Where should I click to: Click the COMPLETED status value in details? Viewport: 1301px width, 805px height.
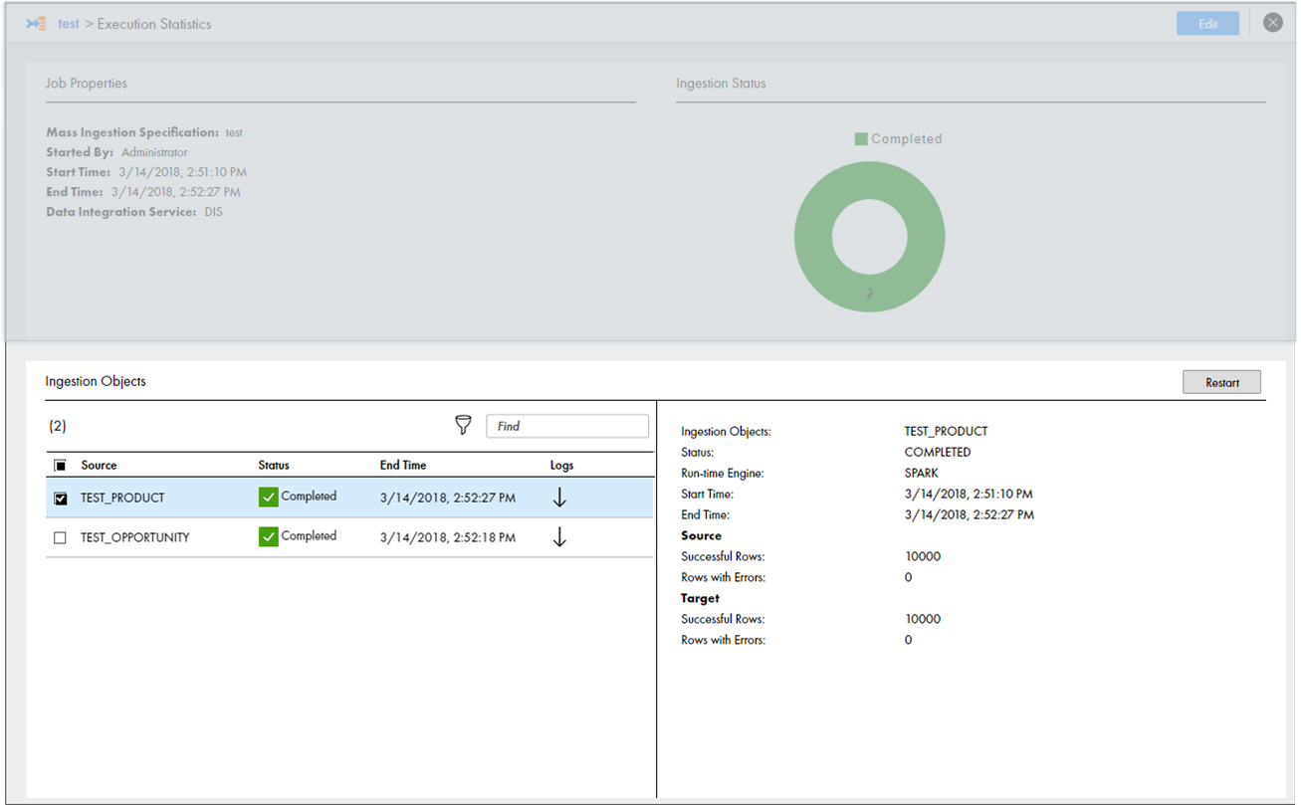tap(938, 453)
